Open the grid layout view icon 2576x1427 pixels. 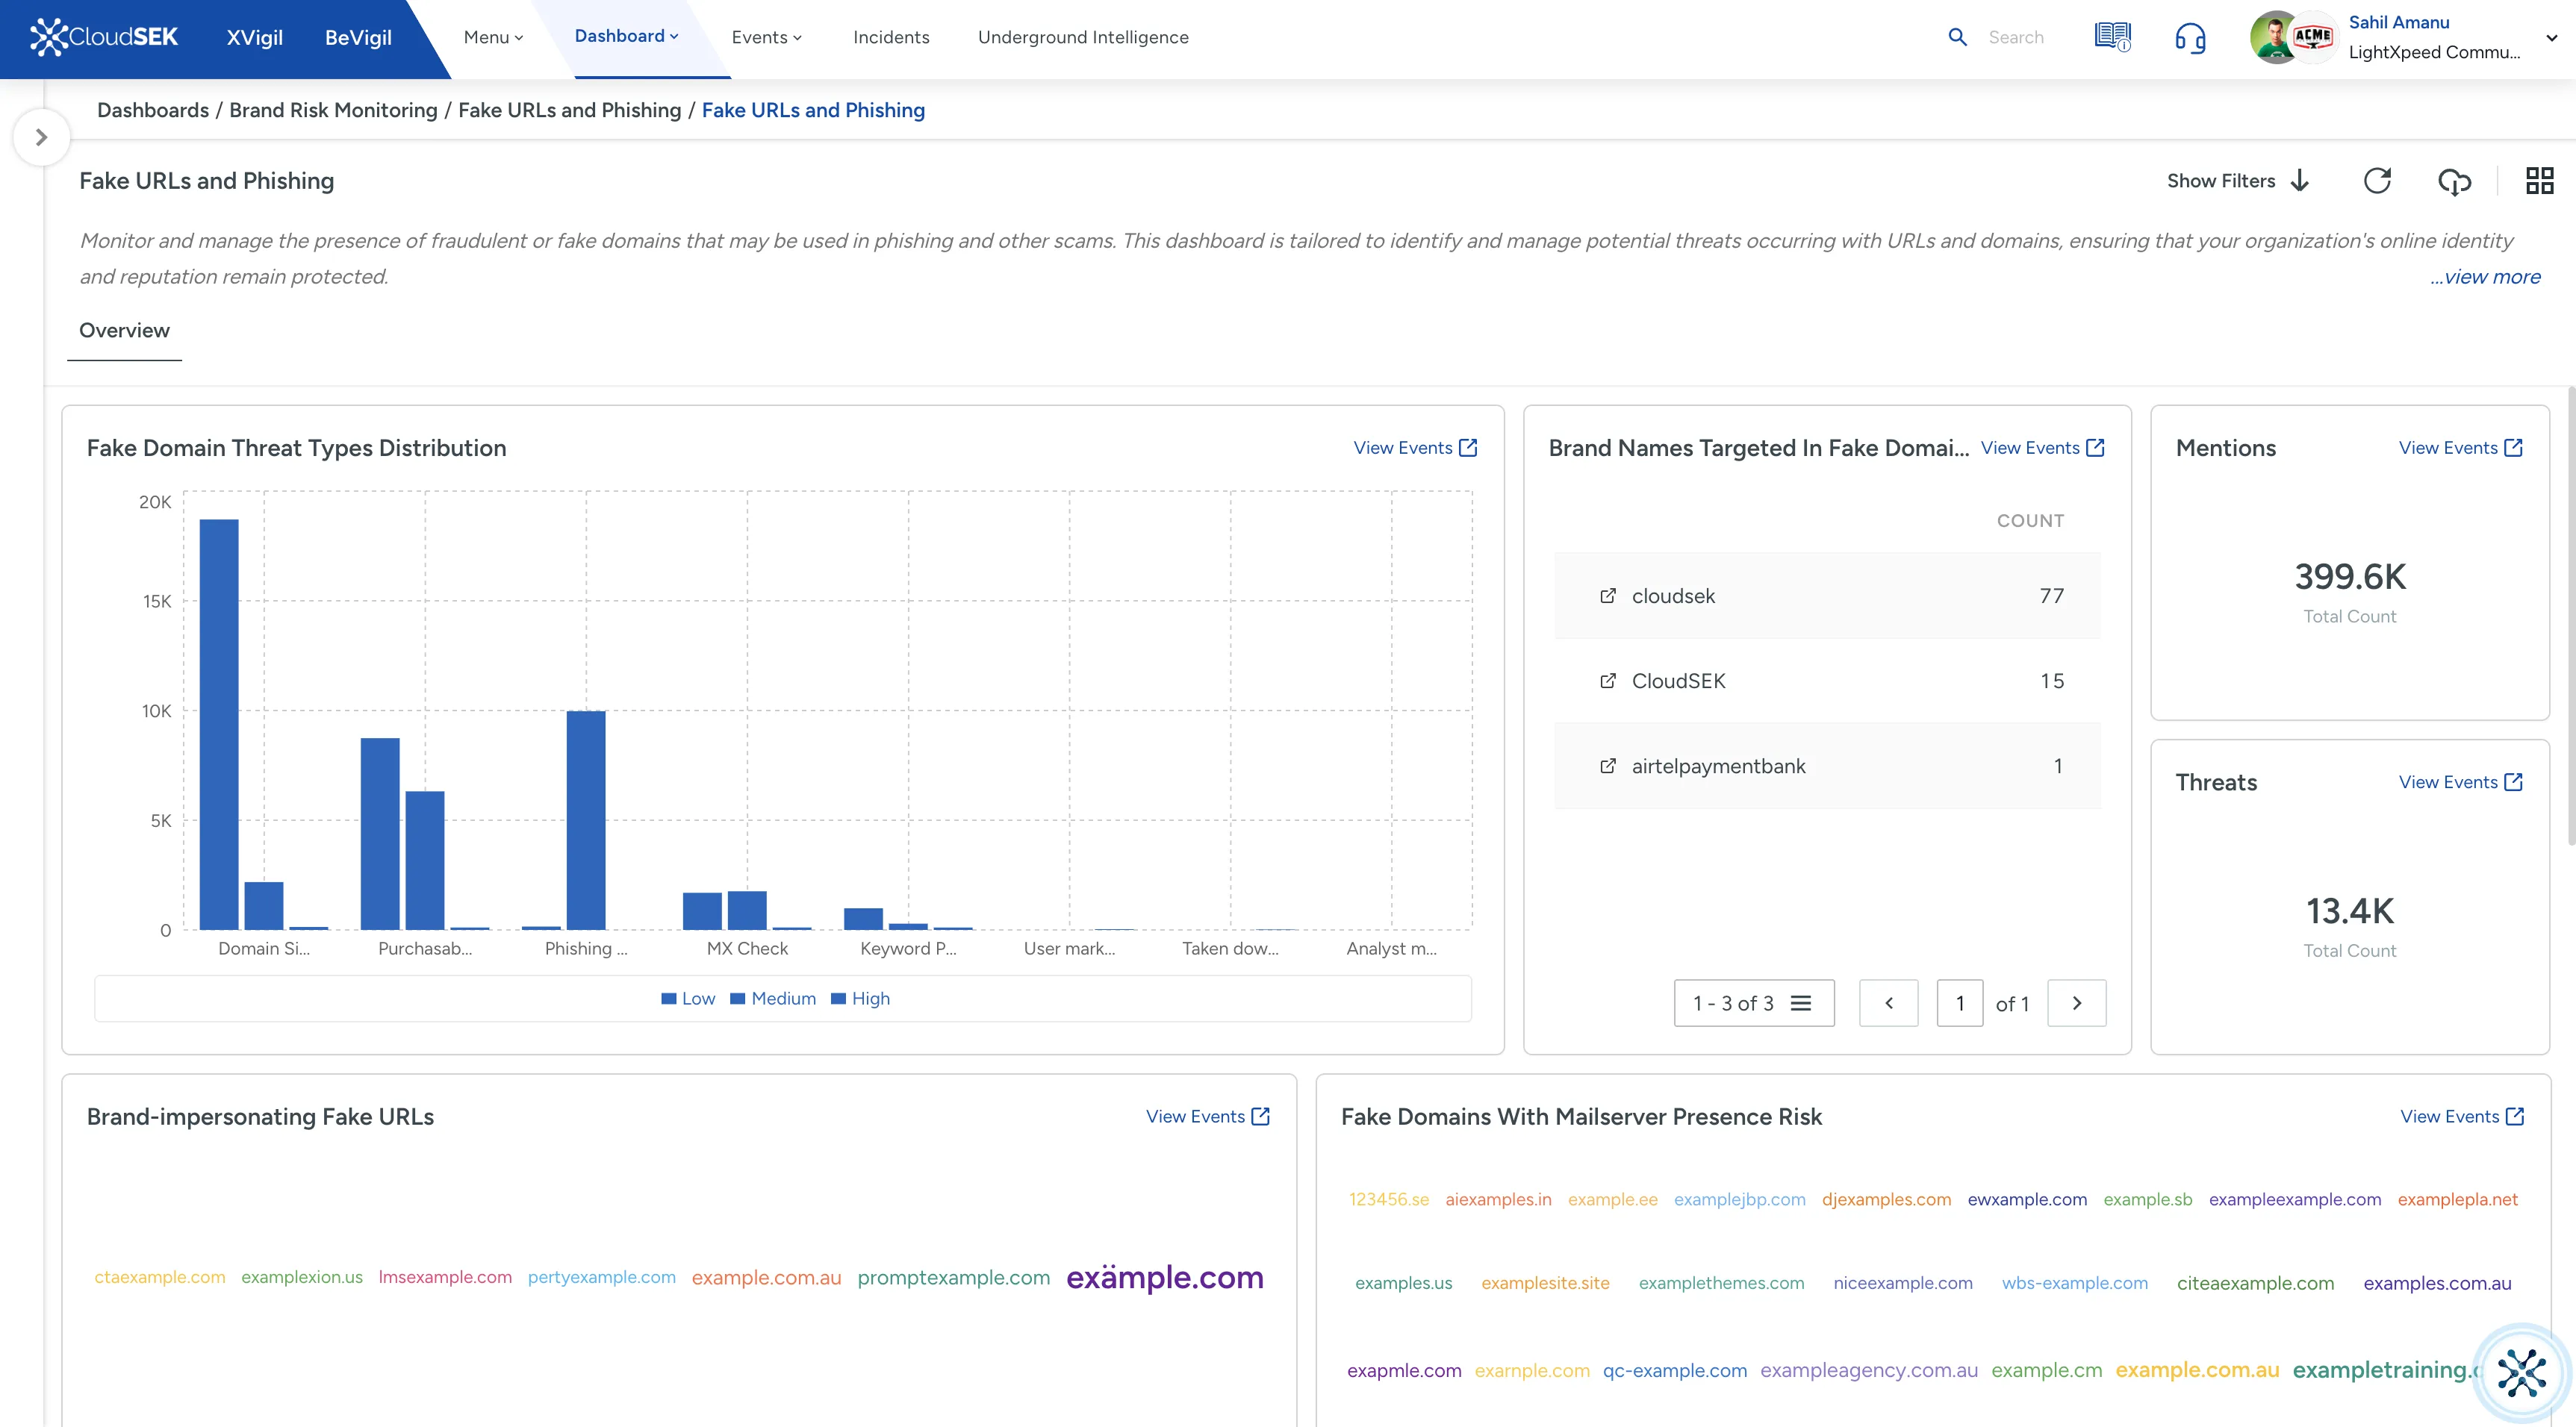(2539, 181)
